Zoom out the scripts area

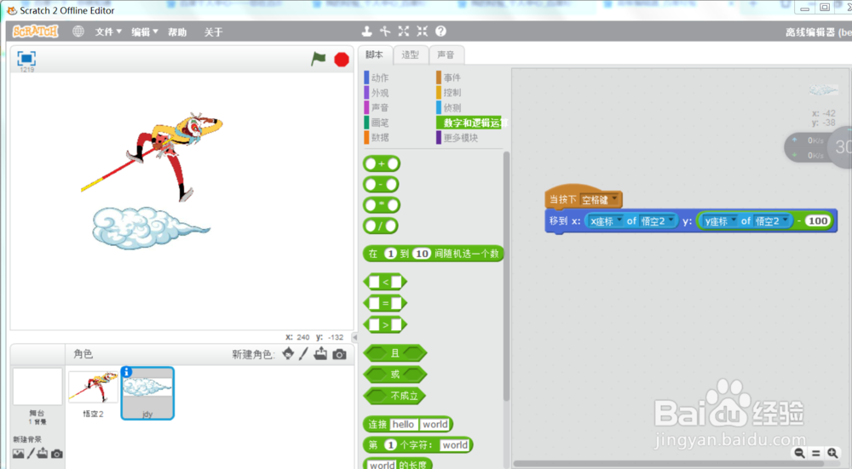(x=799, y=453)
